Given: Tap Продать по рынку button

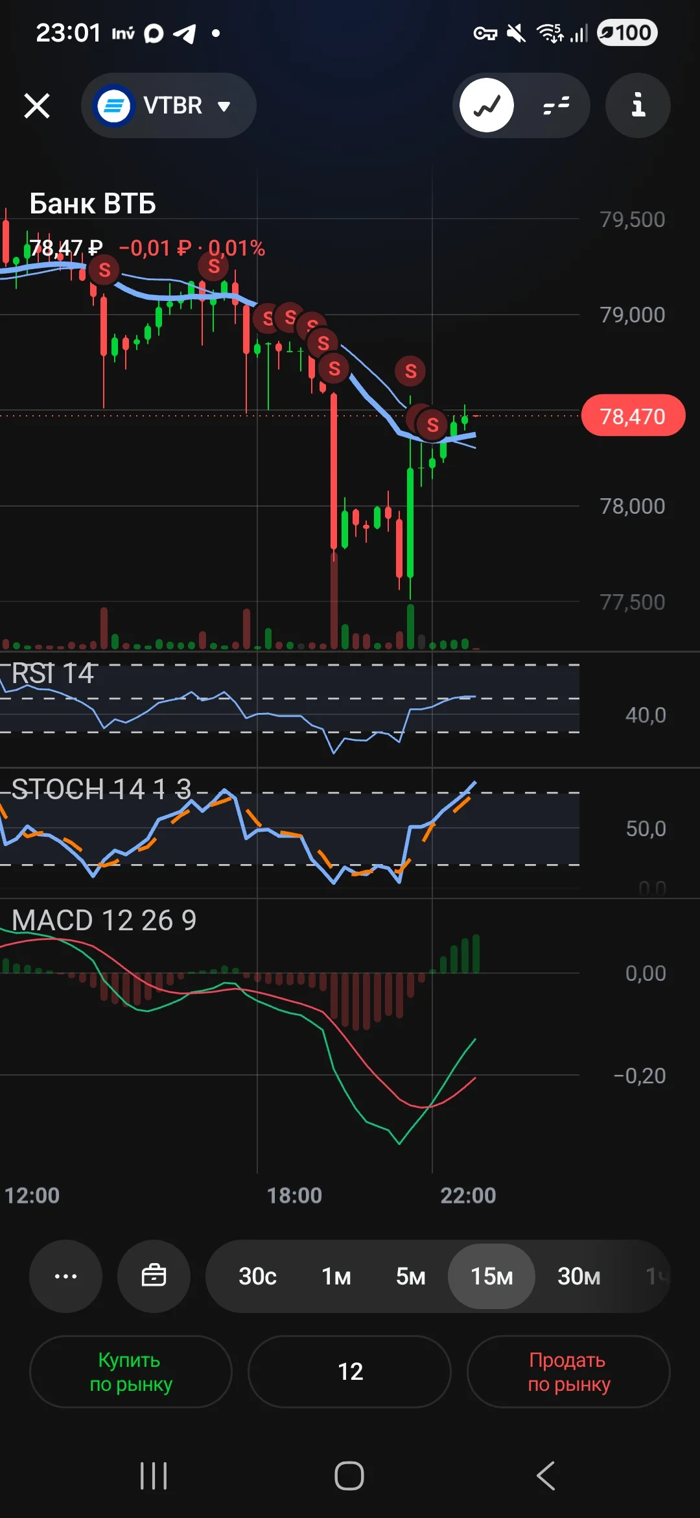Looking at the screenshot, I should click(568, 1371).
